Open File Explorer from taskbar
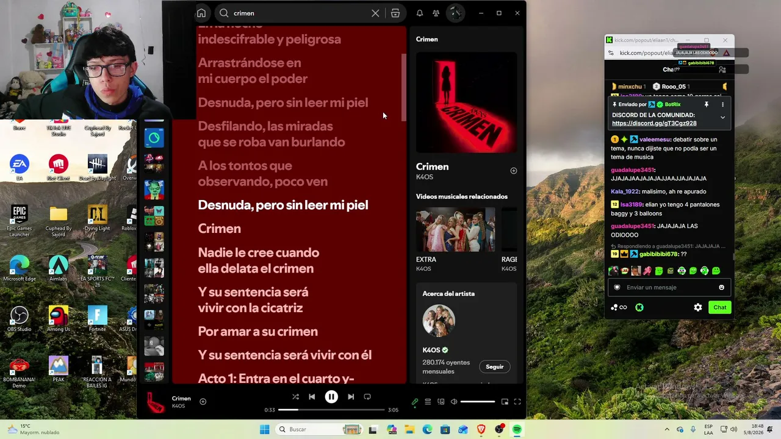Viewport: 781px width, 439px height. click(409, 429)
